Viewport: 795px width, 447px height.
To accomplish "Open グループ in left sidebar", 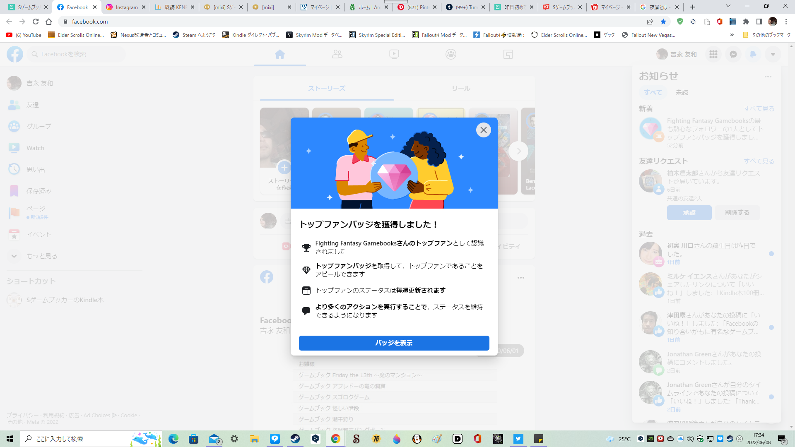I will tap(75, 126).
